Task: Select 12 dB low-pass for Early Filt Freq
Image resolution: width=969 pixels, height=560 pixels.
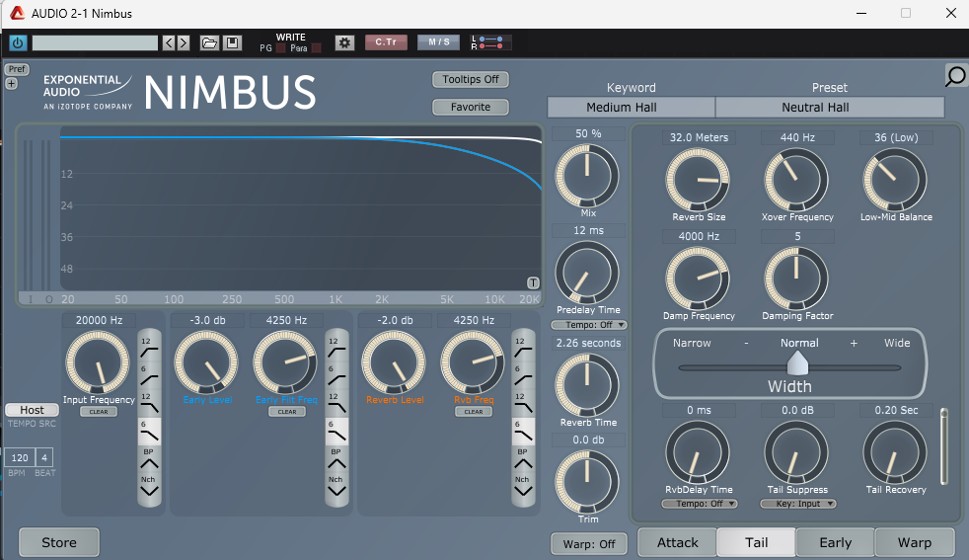Action: click(x=336, y=403)
